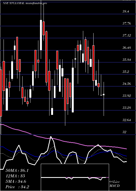
Task: Click the 5MA : 34.6 readout
Action: pos(16,181)
